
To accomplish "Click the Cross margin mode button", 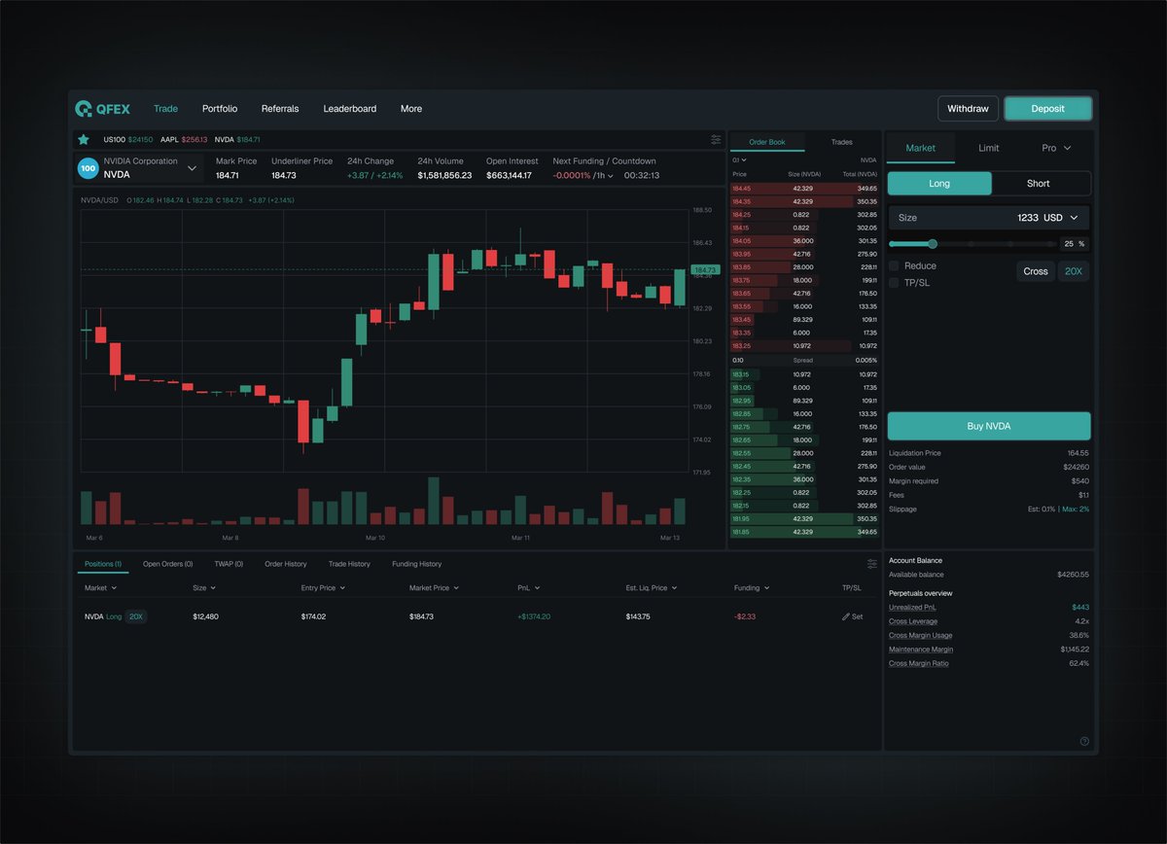I will (x=1036, y=271).
